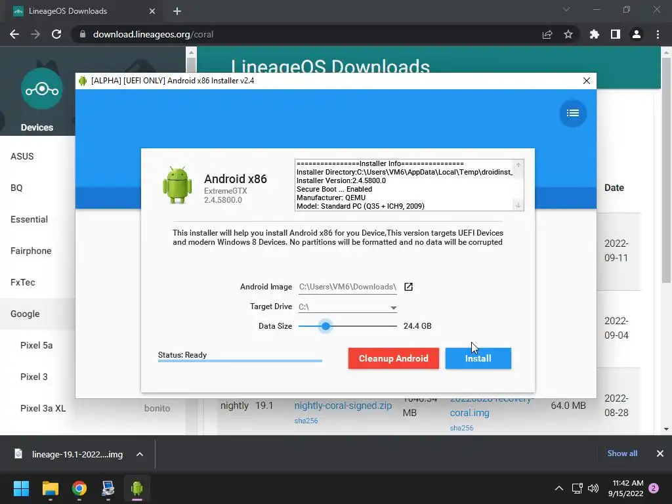Go back in Chrome

click(x=14, y=34)
